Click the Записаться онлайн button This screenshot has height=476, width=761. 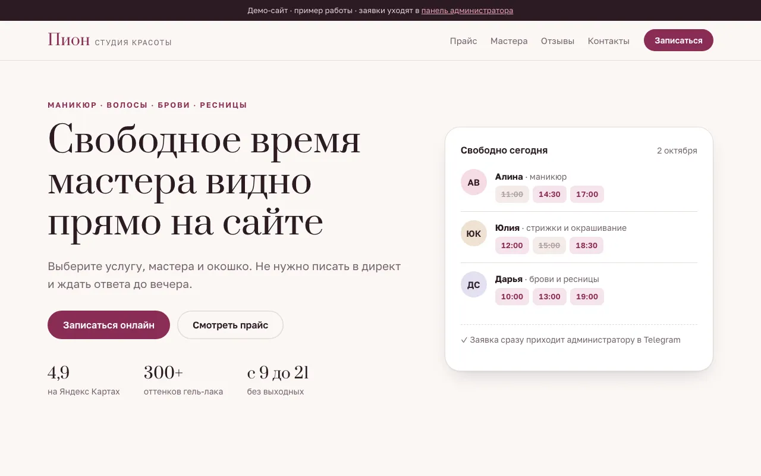(109, 325)
